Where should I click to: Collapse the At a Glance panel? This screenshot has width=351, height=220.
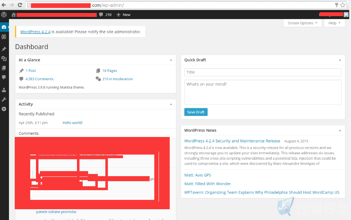[x=171, y=60]
